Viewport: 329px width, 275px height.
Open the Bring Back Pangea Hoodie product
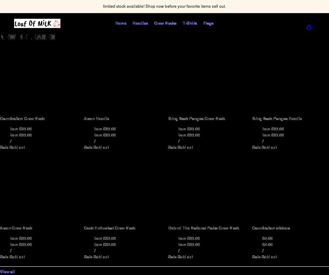pos(277,118)
